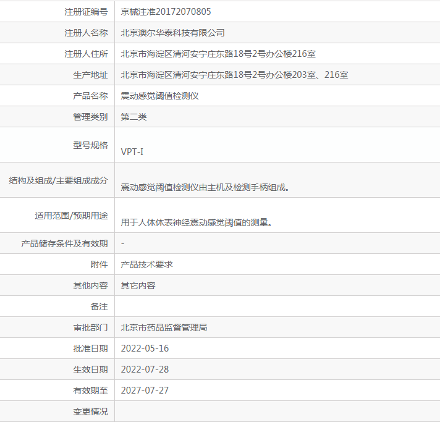Click the 产品储存条件及有效期 label
The height and width of the screenshot is (422, 440).
(x=64, y=243)
